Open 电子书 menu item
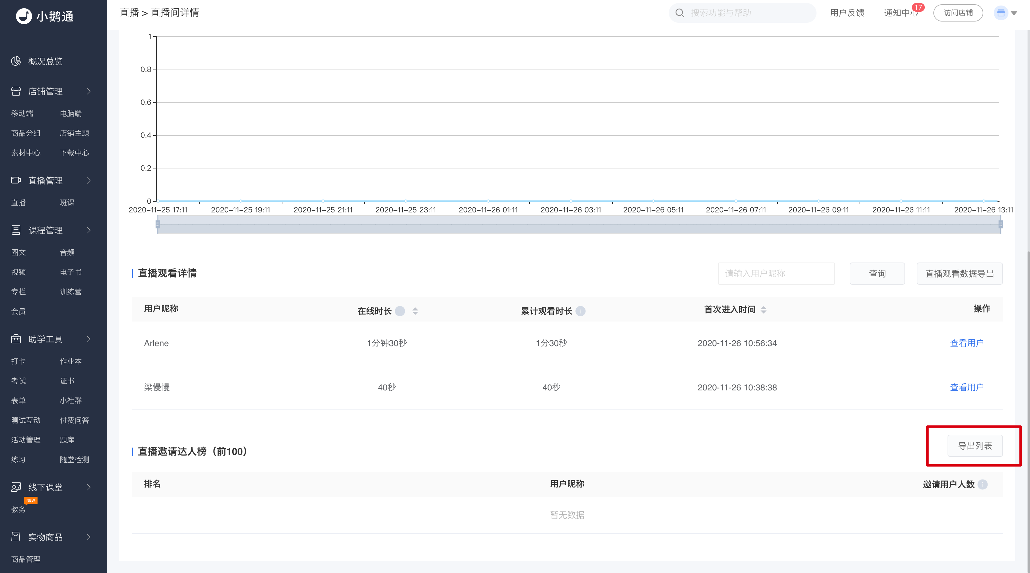This screenshot has width=1030, height=573. (x=71, y=272)
